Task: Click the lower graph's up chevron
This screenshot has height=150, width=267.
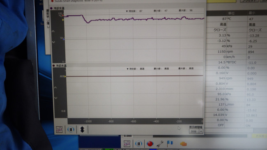Action: pos(55,87)
